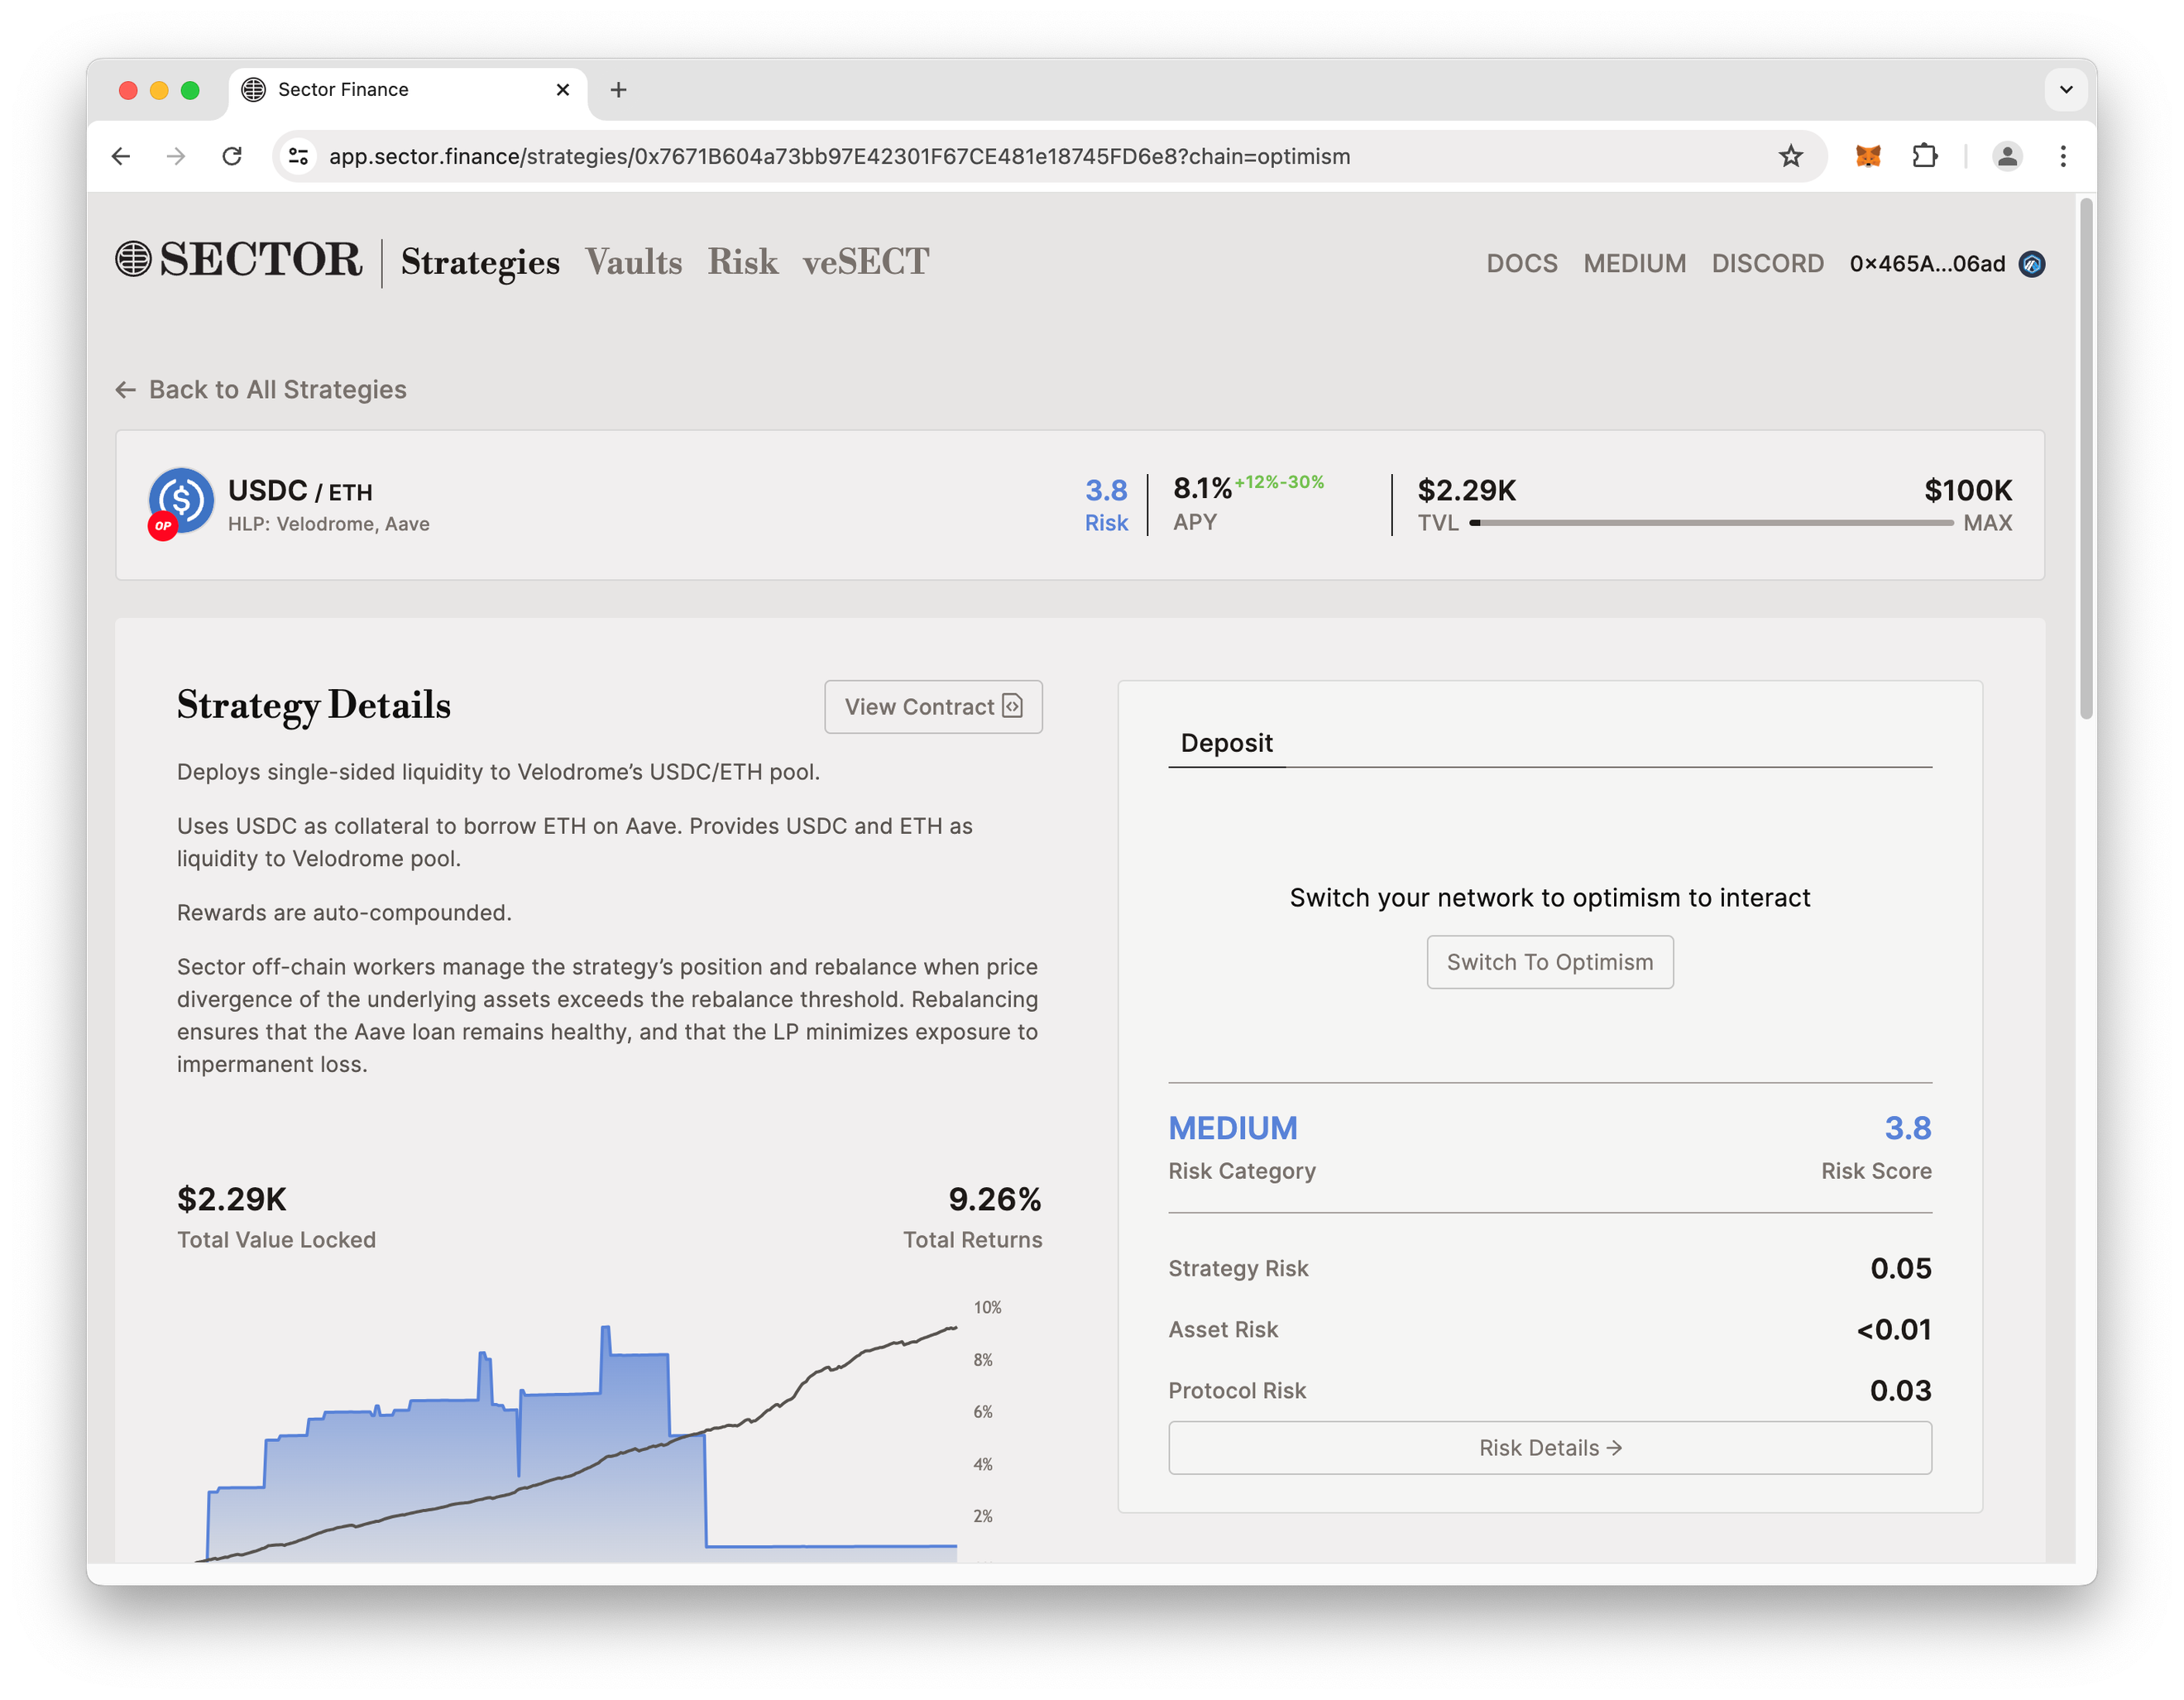This screenshot has height=1700, width=2184.
Task: Expand the tab search dropdown arrow
Action: (2066, 90)
